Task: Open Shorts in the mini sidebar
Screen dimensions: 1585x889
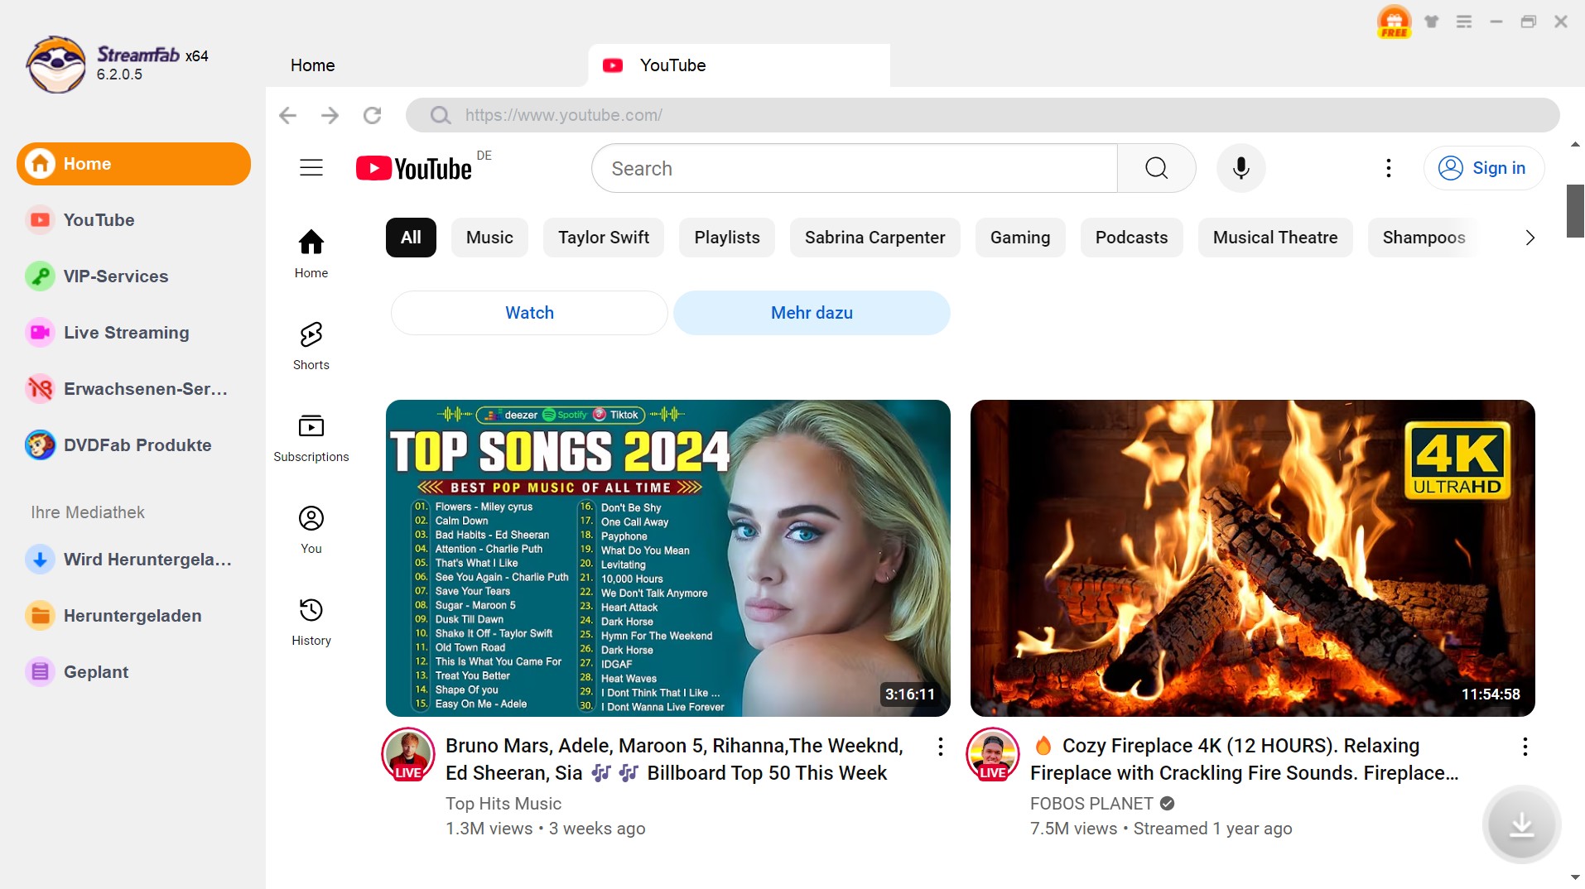Action: [x=311, y=346]
